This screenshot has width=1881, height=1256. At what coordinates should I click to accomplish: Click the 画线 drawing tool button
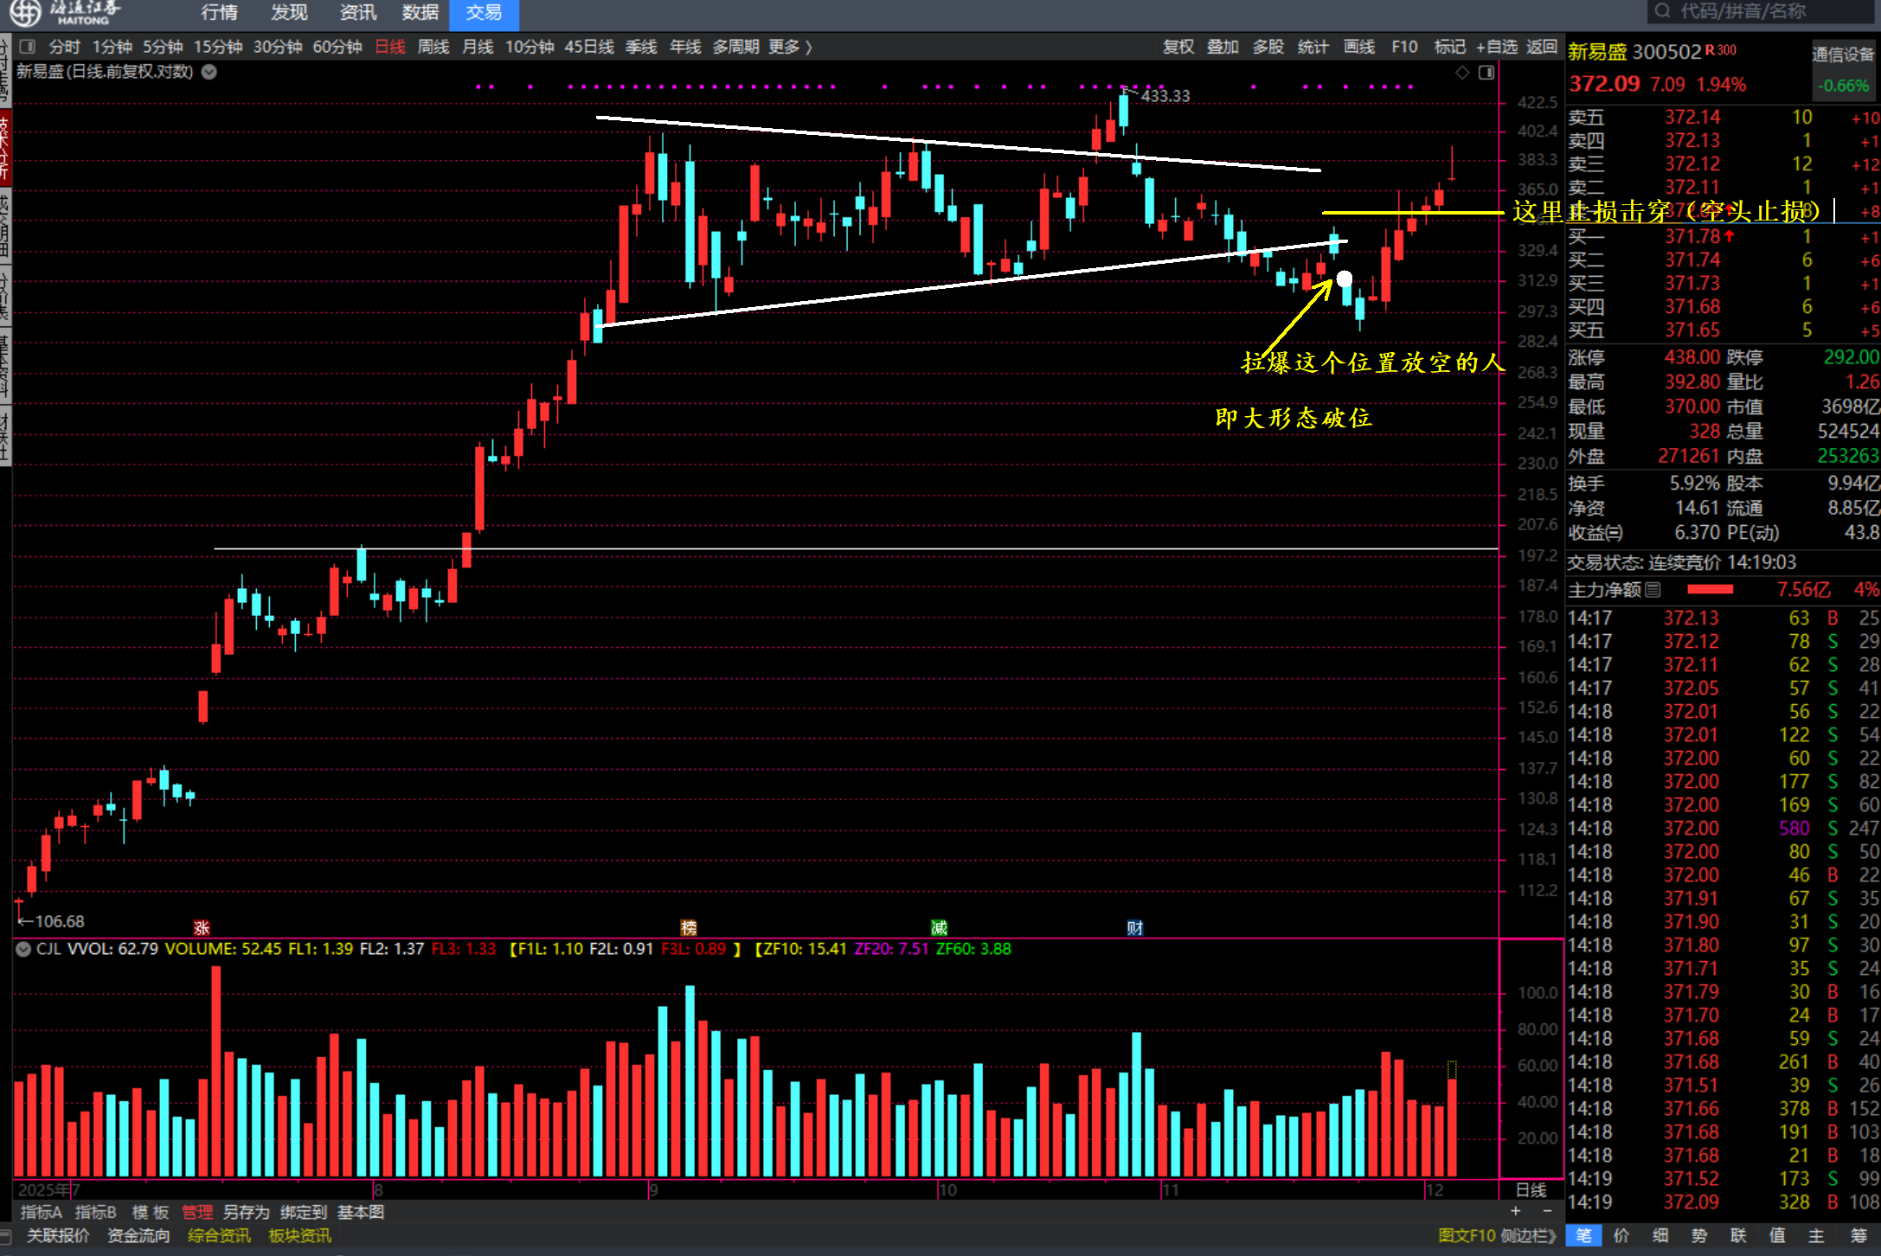click(1358, 47)
